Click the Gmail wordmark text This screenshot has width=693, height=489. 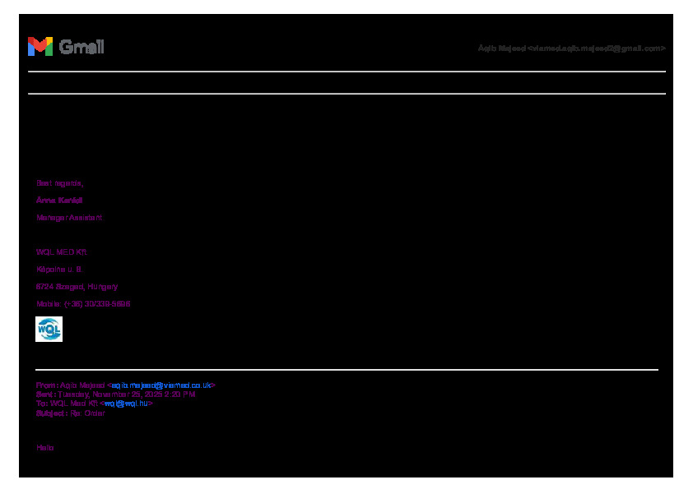(81, 47)
